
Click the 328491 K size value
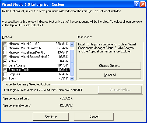coord(62,44)
